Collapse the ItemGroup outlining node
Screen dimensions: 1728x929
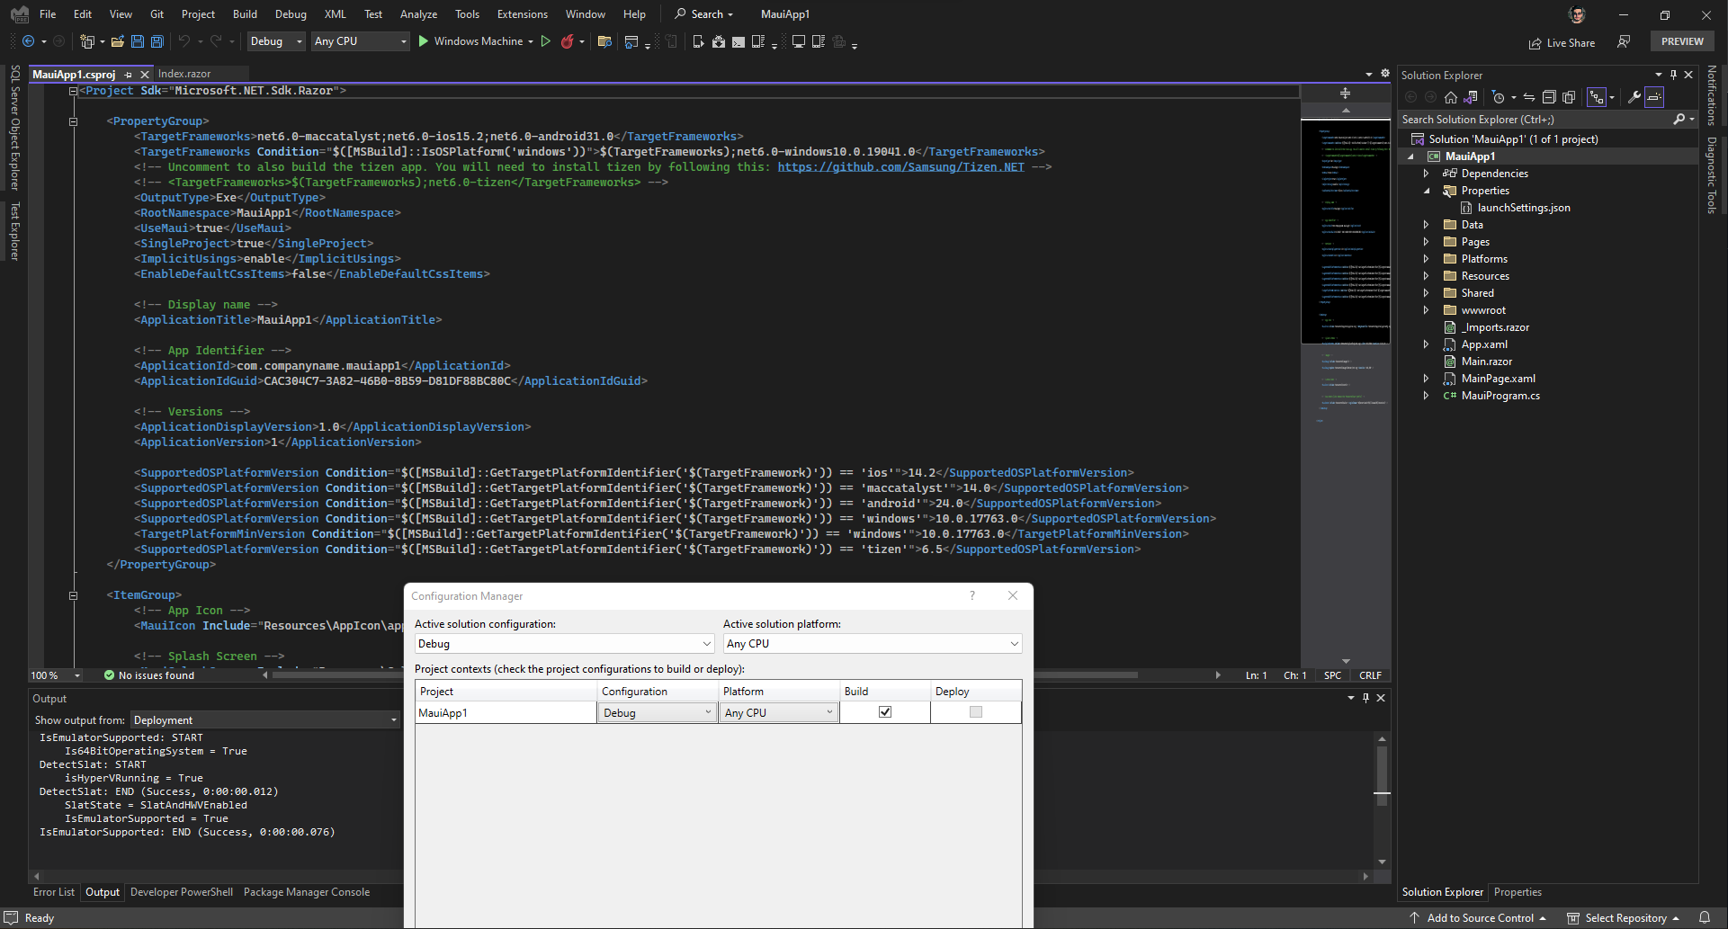click(x=74, y=595)
